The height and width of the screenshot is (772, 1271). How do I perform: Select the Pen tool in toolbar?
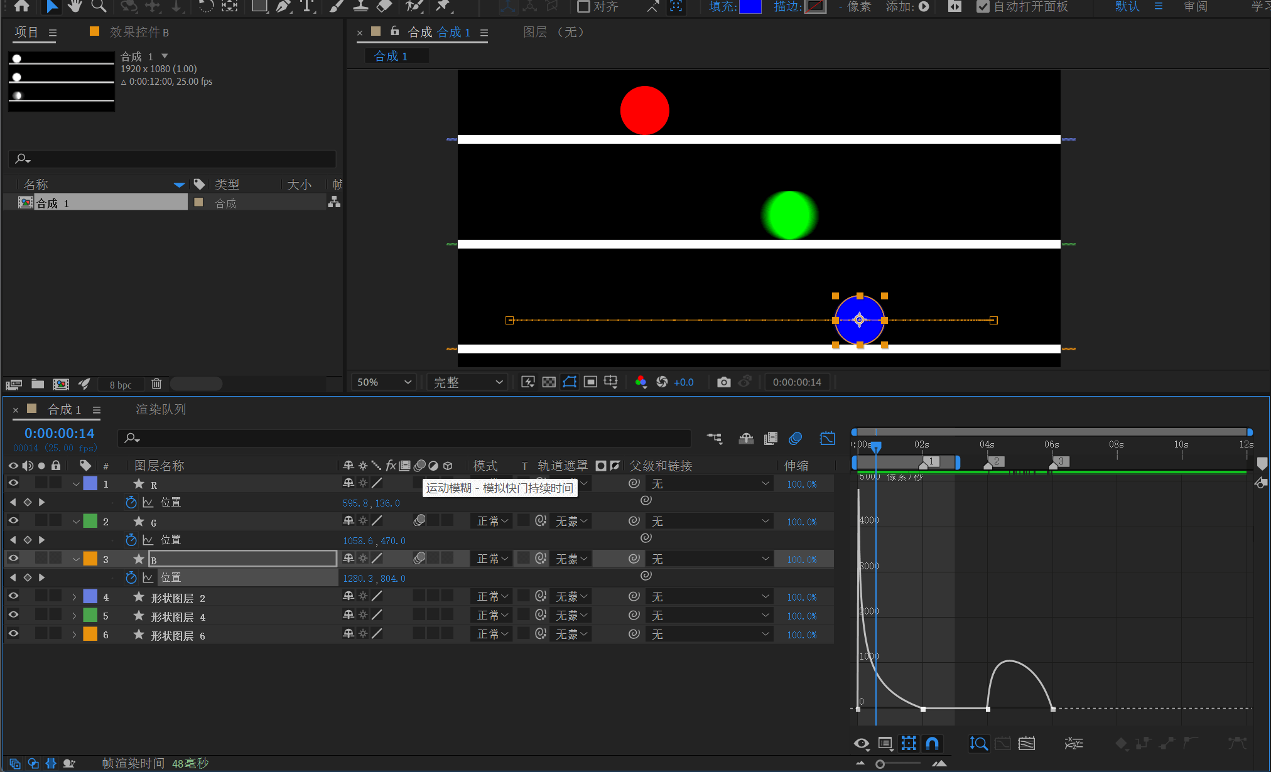tap(284, 6)
